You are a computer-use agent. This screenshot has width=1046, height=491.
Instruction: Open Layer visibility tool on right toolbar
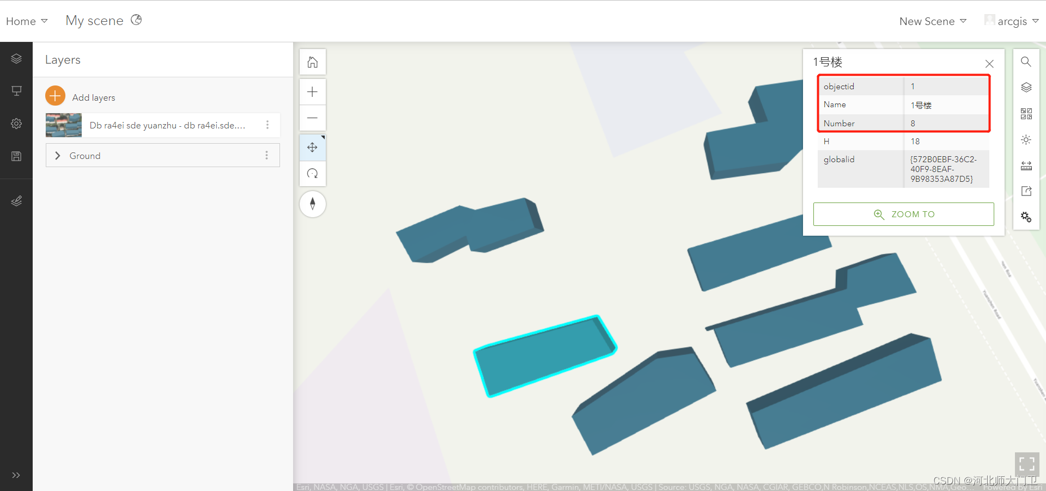[1026, 87]
